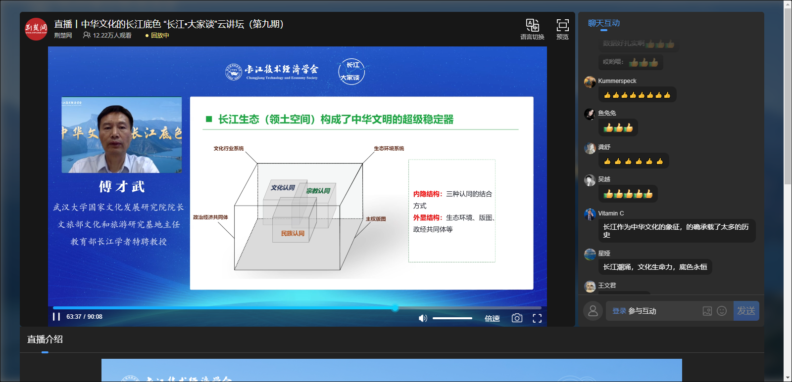The height and width of the screenshot is (382, 792).
Task: Click the video progress bar handle
Action: click(395, 308)
